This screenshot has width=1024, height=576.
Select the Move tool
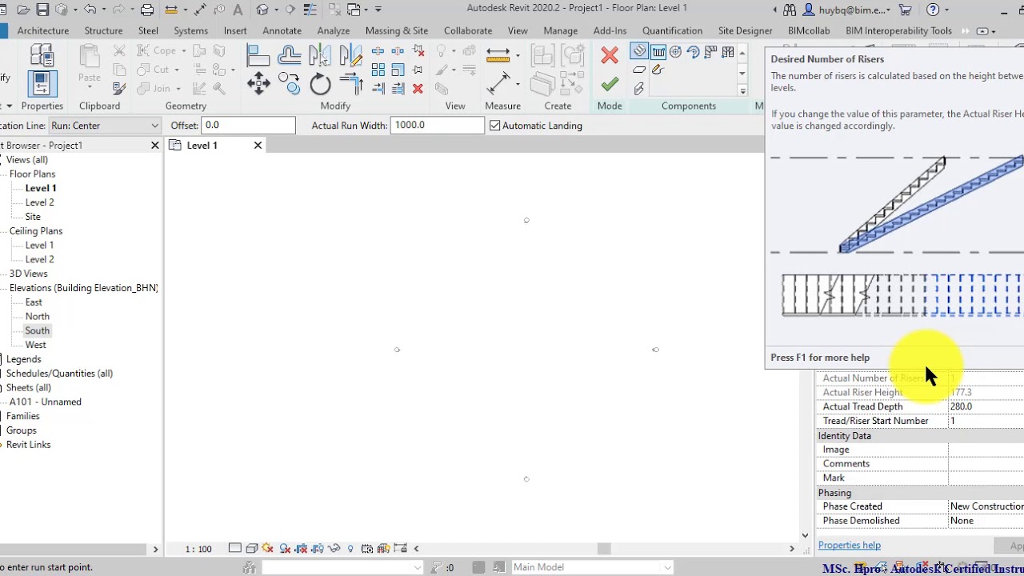click(258, 83)
